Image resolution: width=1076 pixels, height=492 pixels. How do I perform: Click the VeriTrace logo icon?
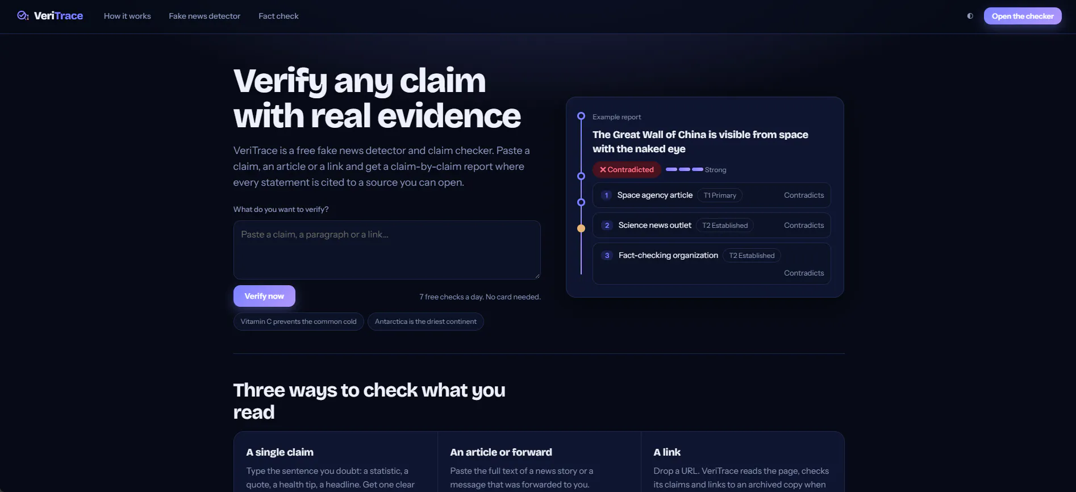[23, 16]
